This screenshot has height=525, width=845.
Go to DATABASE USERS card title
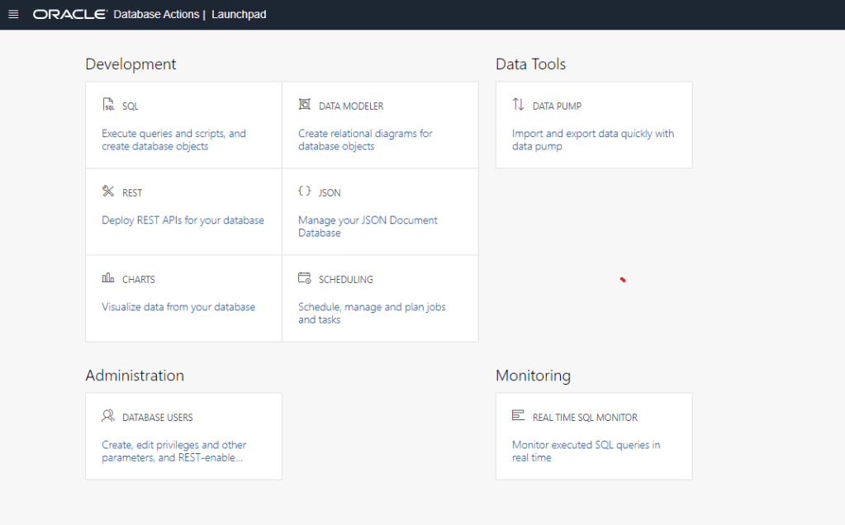pyautogui.click(x=158, y=418)
